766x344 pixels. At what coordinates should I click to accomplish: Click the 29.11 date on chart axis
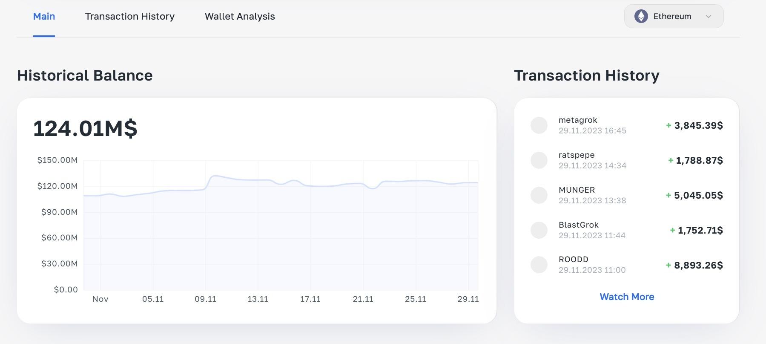click(468, 299)
